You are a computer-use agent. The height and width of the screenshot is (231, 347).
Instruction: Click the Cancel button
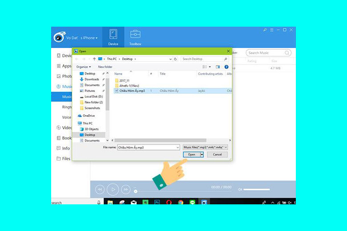tap(217, 155)
